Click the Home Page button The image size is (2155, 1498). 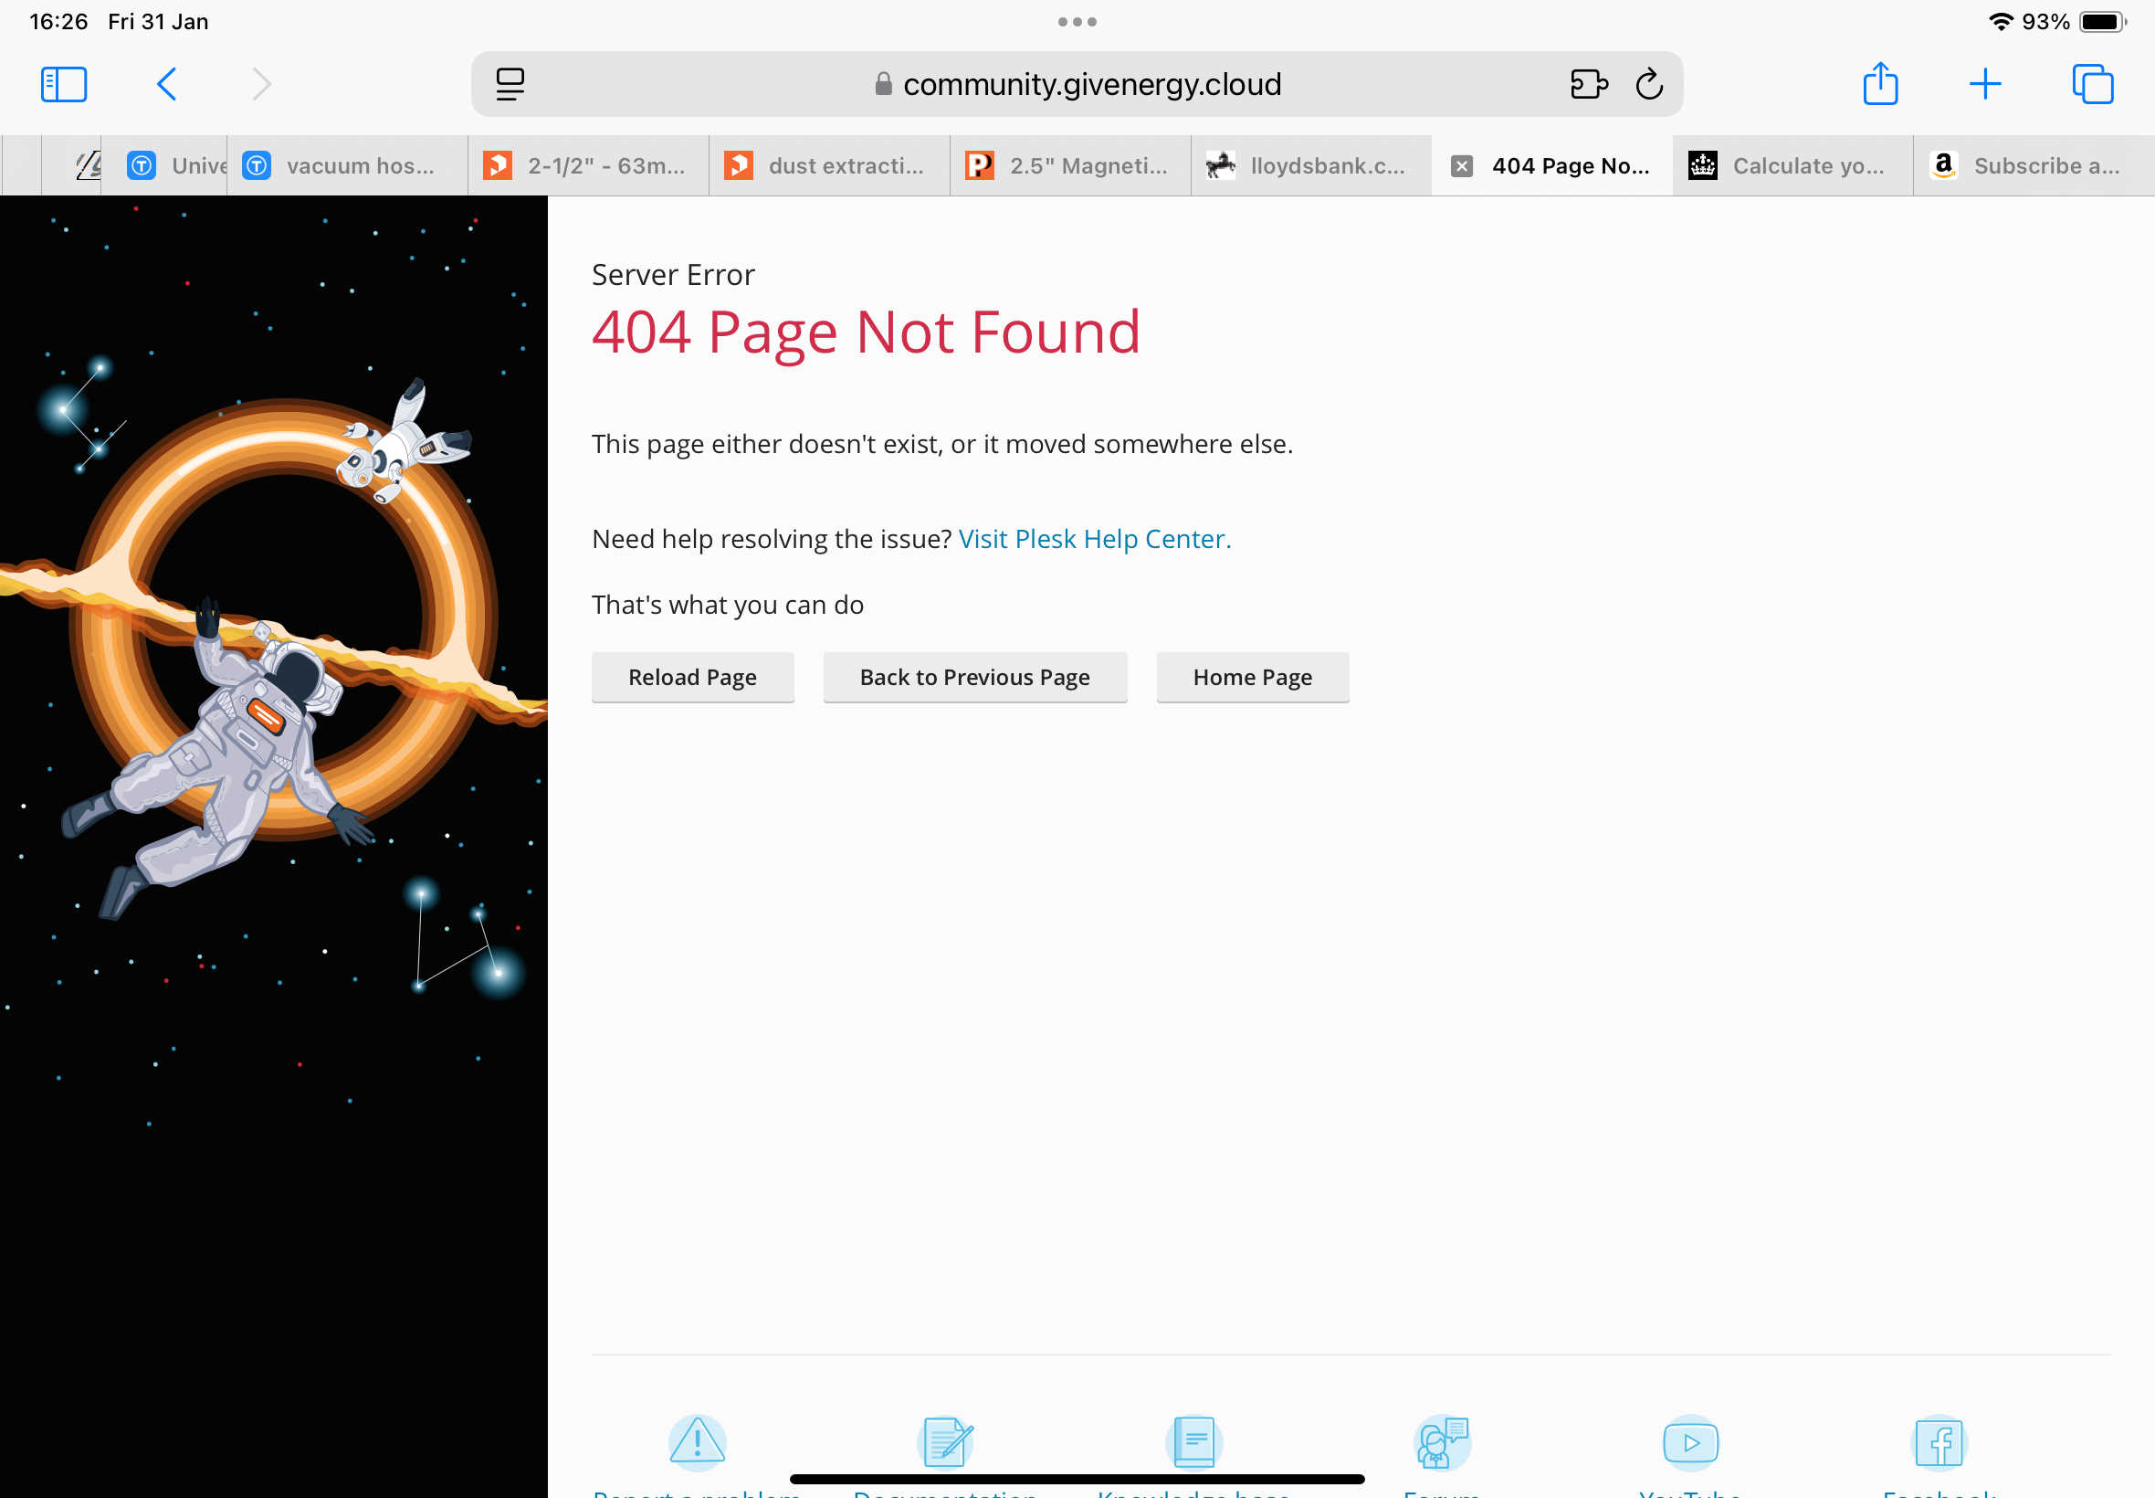coord(1253,677)
